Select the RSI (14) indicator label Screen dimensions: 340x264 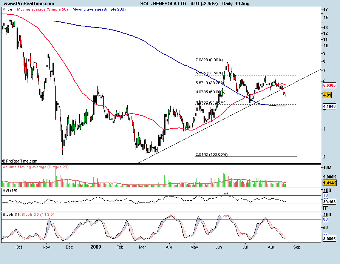tap(10, 190)
